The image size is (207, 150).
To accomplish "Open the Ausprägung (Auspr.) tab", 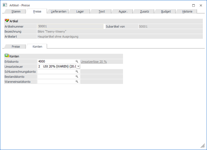I will pos(123,11).
